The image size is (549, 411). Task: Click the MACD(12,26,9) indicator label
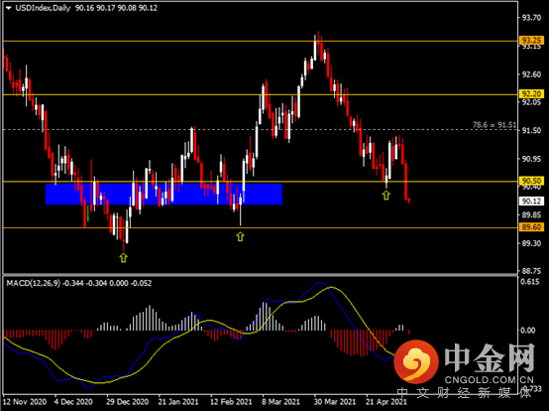click(34, 283)
